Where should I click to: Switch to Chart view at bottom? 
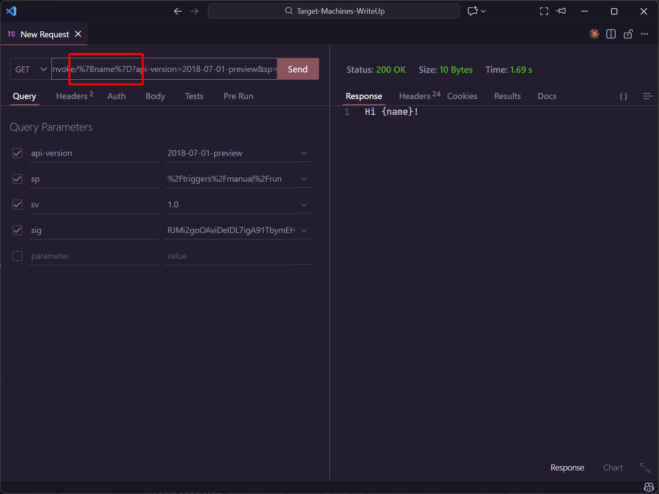613,468
